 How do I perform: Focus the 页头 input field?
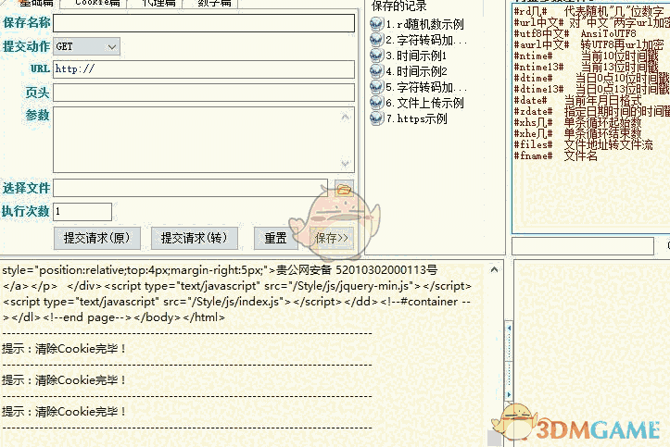pyautogui.click(x=204, y=93)
